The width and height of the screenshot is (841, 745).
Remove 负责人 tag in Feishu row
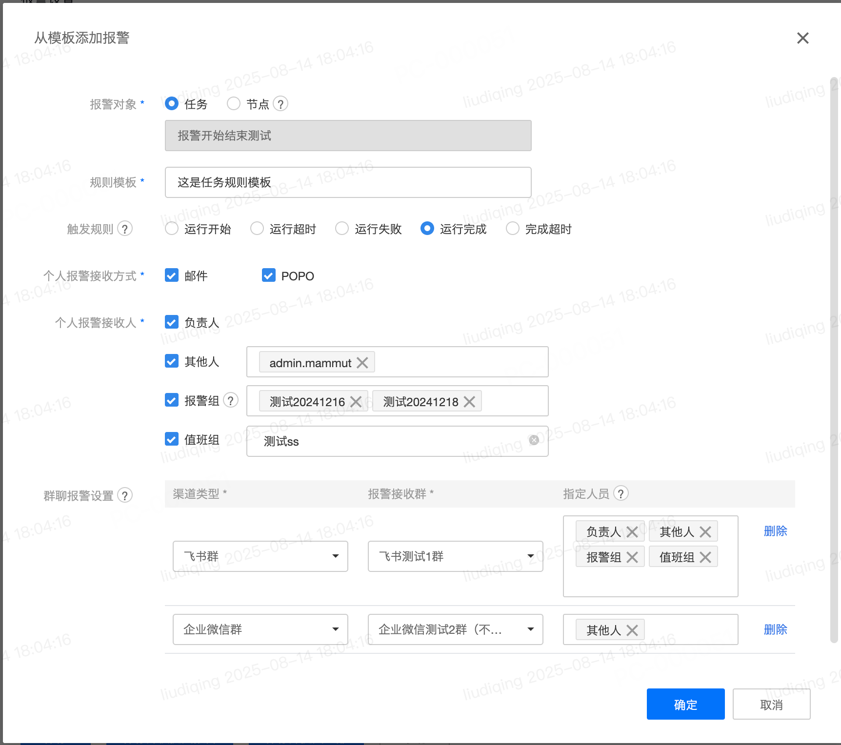pos(632,532)
